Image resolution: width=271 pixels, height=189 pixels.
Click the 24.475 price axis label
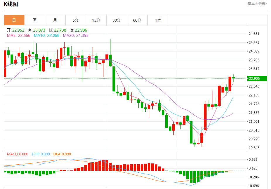coord(254,42)
